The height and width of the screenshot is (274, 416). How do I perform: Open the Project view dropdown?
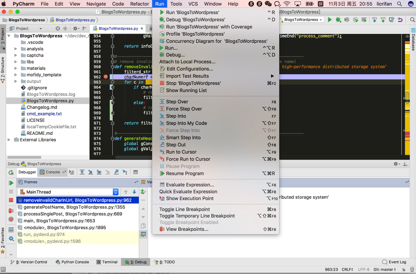tap(26, 29)
